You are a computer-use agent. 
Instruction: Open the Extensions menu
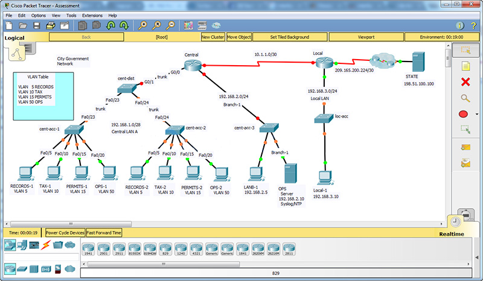pyautogui.click(x=92, y=16)
